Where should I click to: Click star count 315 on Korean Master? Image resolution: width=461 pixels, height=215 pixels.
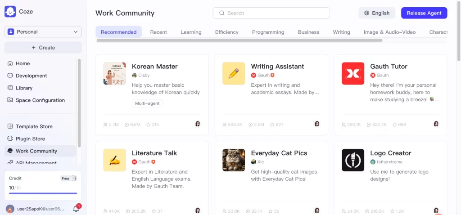click(x=153, y=125)
